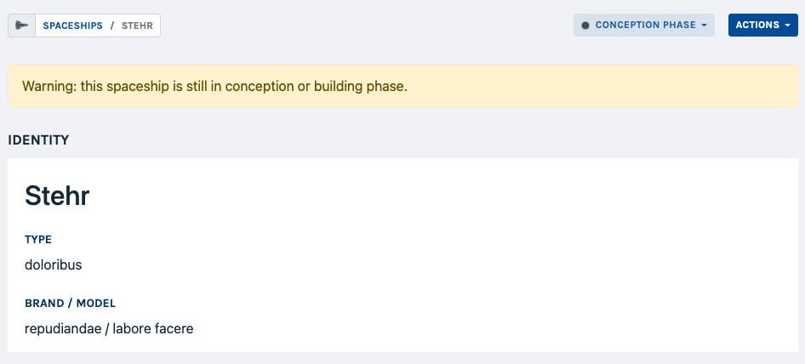
Task: Click the large Stehr title
Action: pos(57,196)
